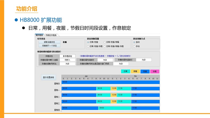Select the 日常/夜服 radio option
This screenshot has height=118, width=210.
tap(93, 42)
